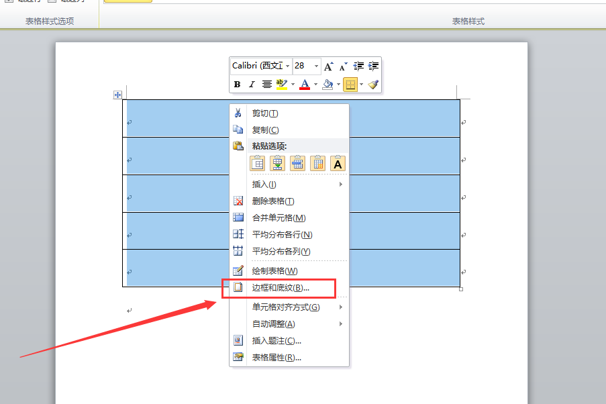Click the center align icon
The width and height of the screenshot is (606, 404).
click(266, 85)
